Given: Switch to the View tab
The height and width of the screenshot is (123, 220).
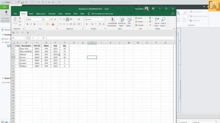Looking at the screenshot, I should point(75,14).
